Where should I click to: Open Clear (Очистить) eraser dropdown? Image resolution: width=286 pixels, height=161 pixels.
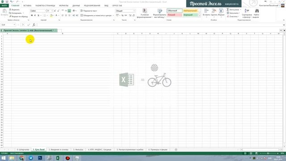click(233, 17)
